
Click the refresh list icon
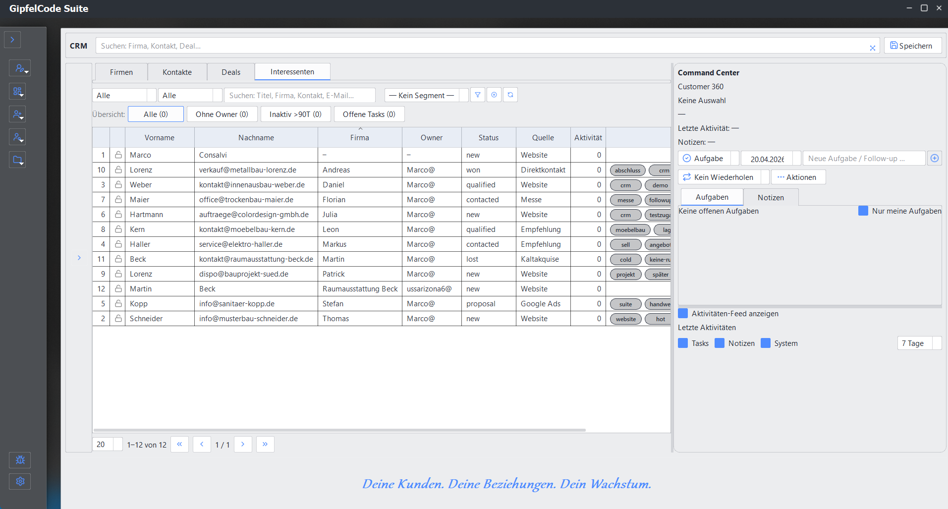point(510,95)
